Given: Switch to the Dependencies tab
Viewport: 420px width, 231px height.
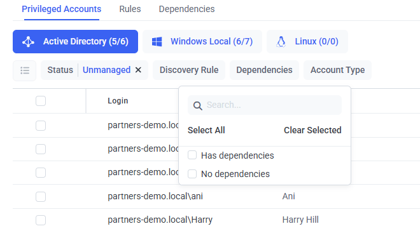Looking at the screenshot, I should pos(186,9).
